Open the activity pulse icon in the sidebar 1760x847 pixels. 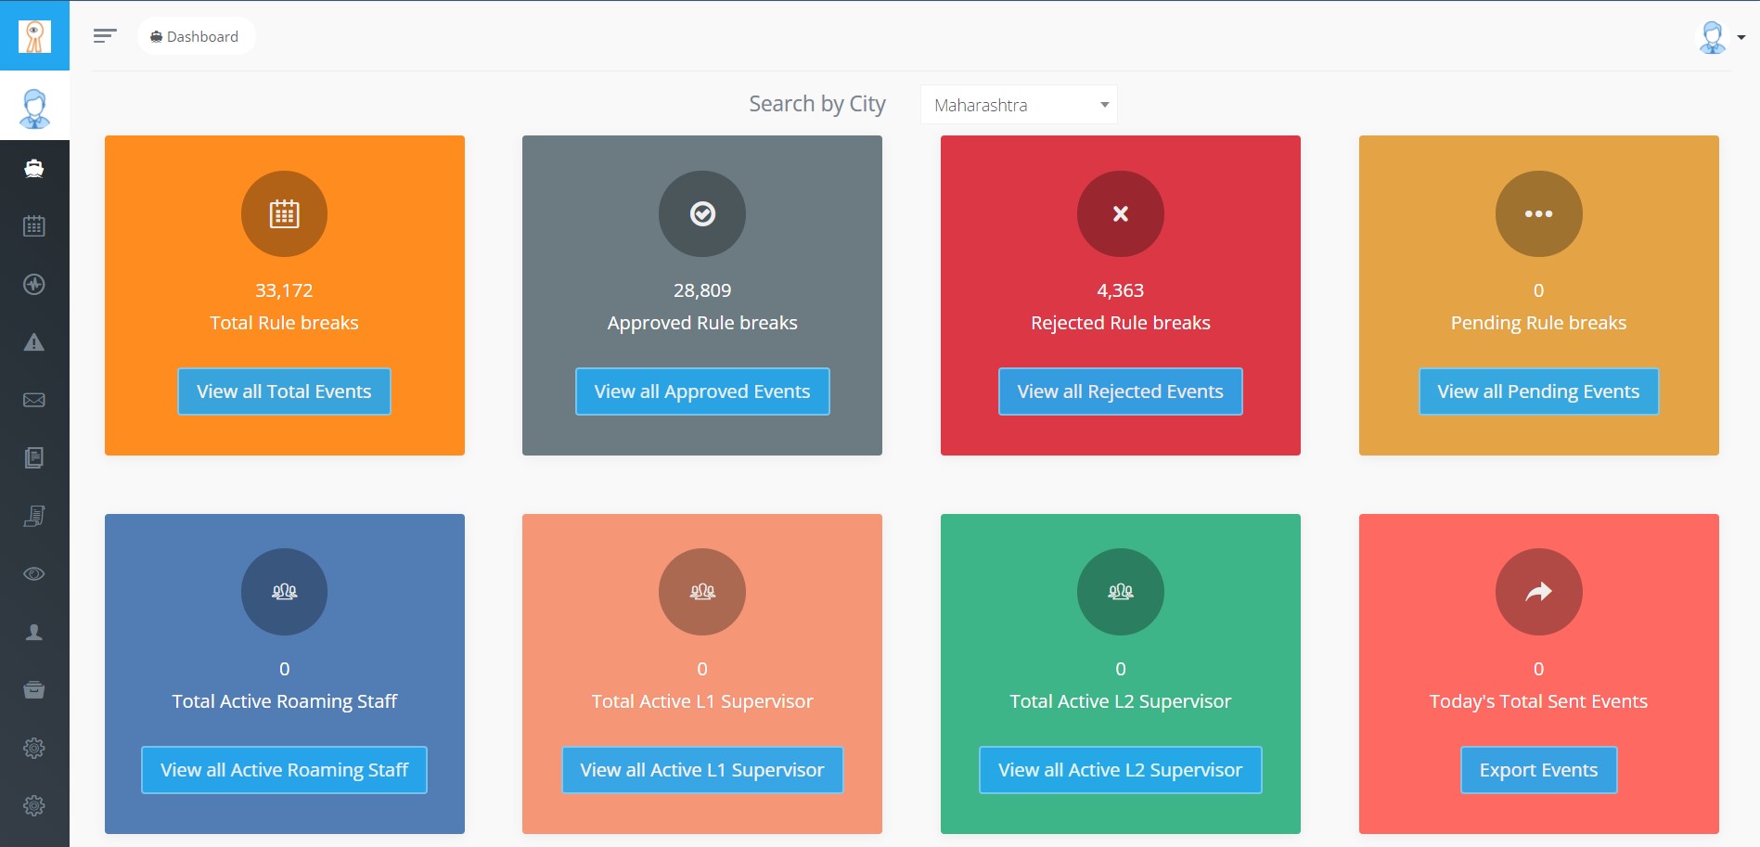(34, 284)
